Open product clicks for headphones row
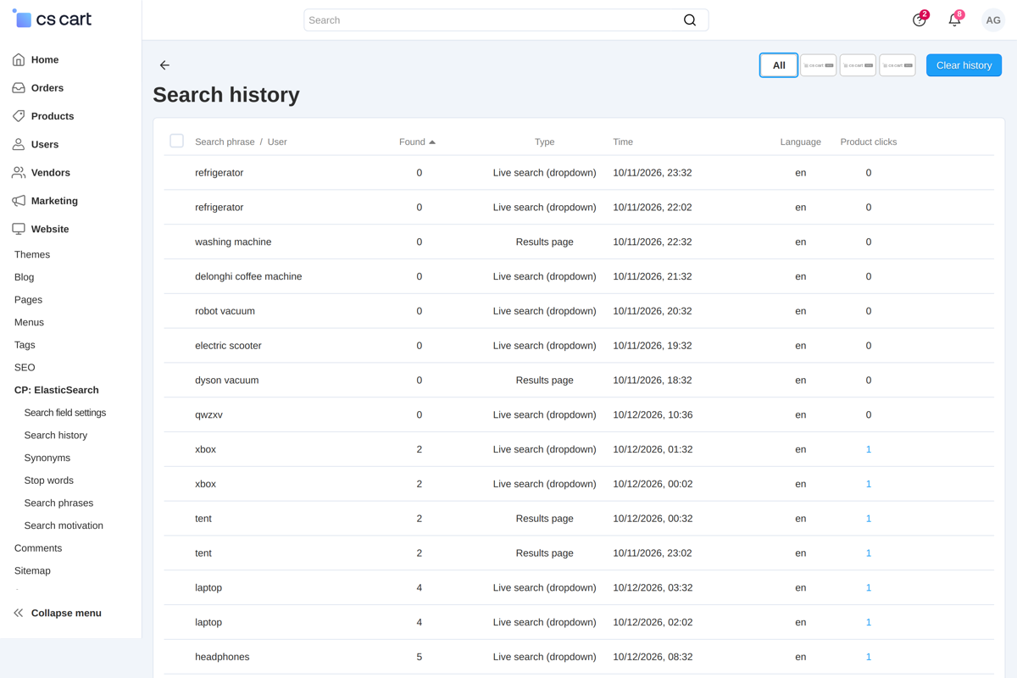 (868, 657)
